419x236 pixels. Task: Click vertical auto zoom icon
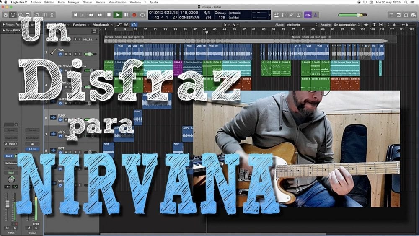[374, 25]
